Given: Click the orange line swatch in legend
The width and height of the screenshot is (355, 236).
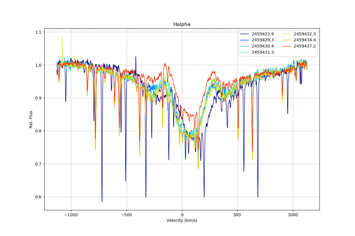Looking at the screenshot, I should (x=287, y=40).
